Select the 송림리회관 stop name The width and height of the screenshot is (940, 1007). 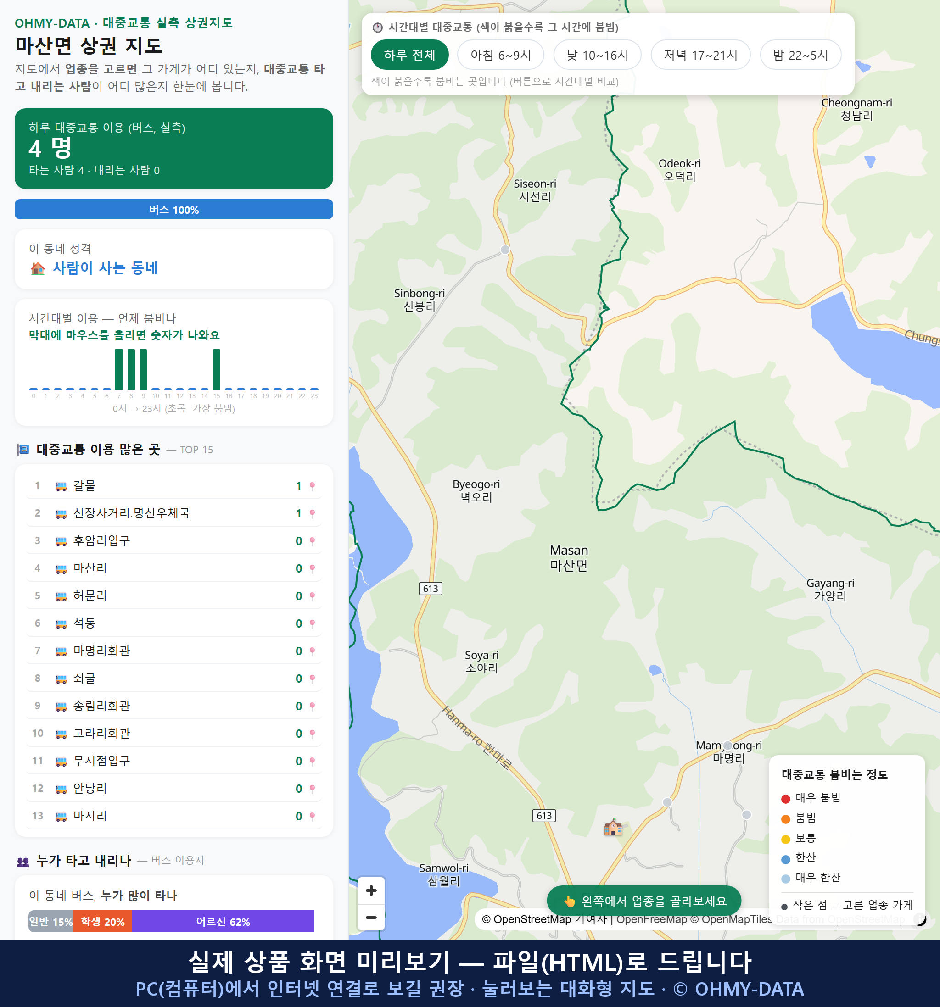click(x=101, y=706)
